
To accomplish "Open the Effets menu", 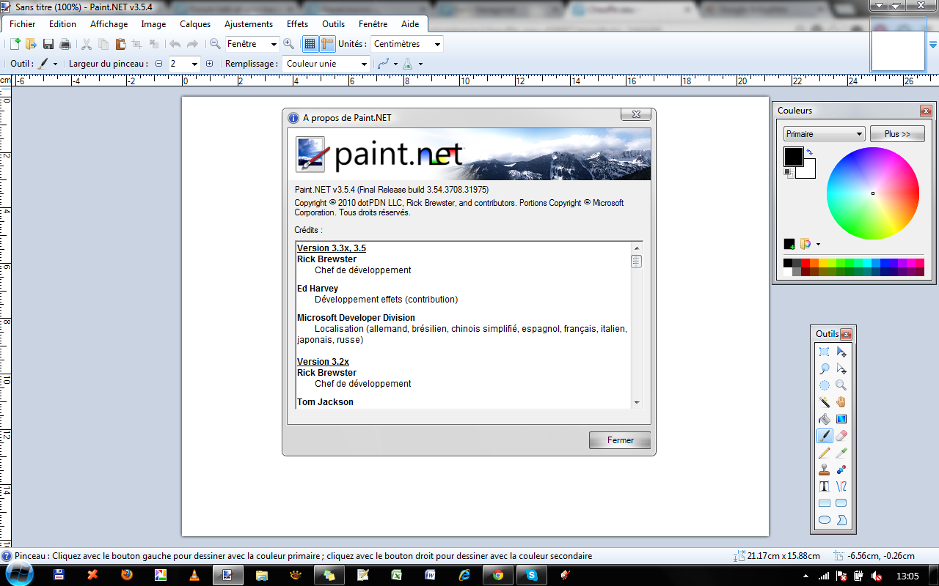I will [x=298, y=24].
